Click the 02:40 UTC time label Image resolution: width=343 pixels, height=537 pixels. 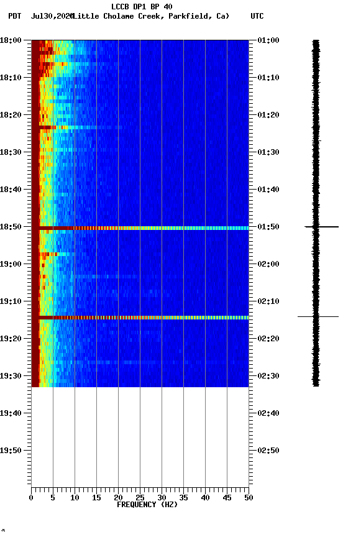(268, 413)
